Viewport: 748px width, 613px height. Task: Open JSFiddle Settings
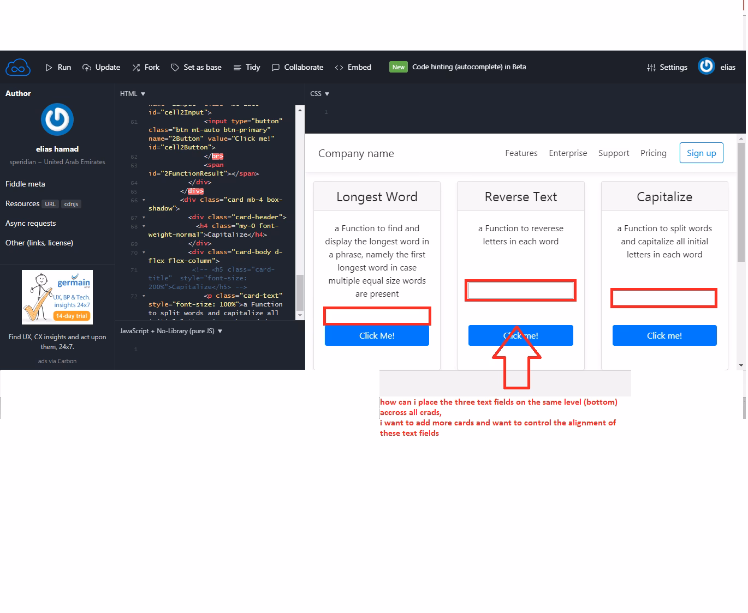(x=667, y=67)
